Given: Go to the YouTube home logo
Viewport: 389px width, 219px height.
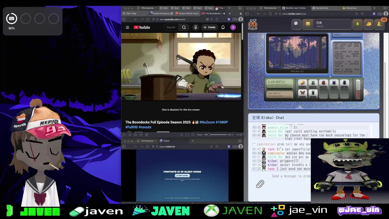Looking at the screenshot, I should [142, 27].
